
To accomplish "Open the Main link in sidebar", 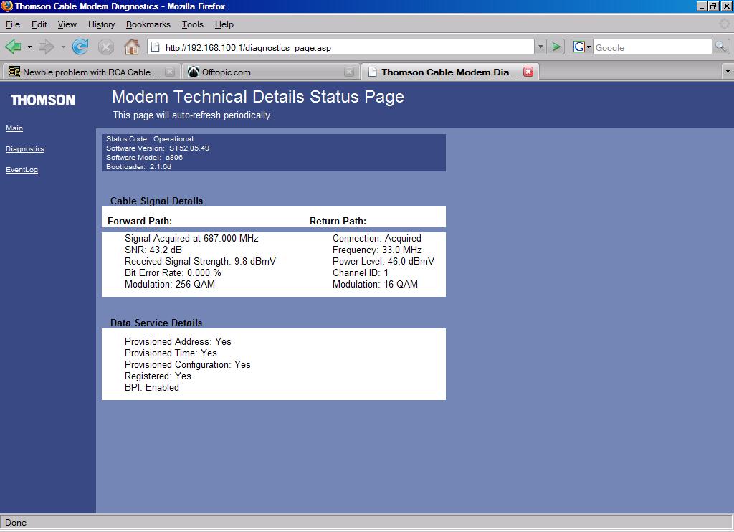I will (x=14, y=128).
